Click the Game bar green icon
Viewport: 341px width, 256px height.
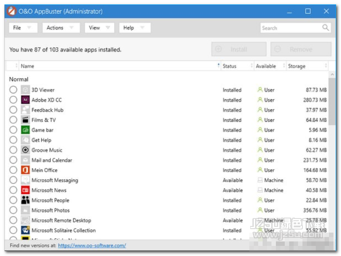pyautogui.click(x=25, y=130)
